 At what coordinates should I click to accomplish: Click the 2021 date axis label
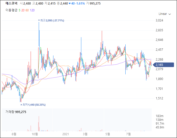click(x=66, y=134)
